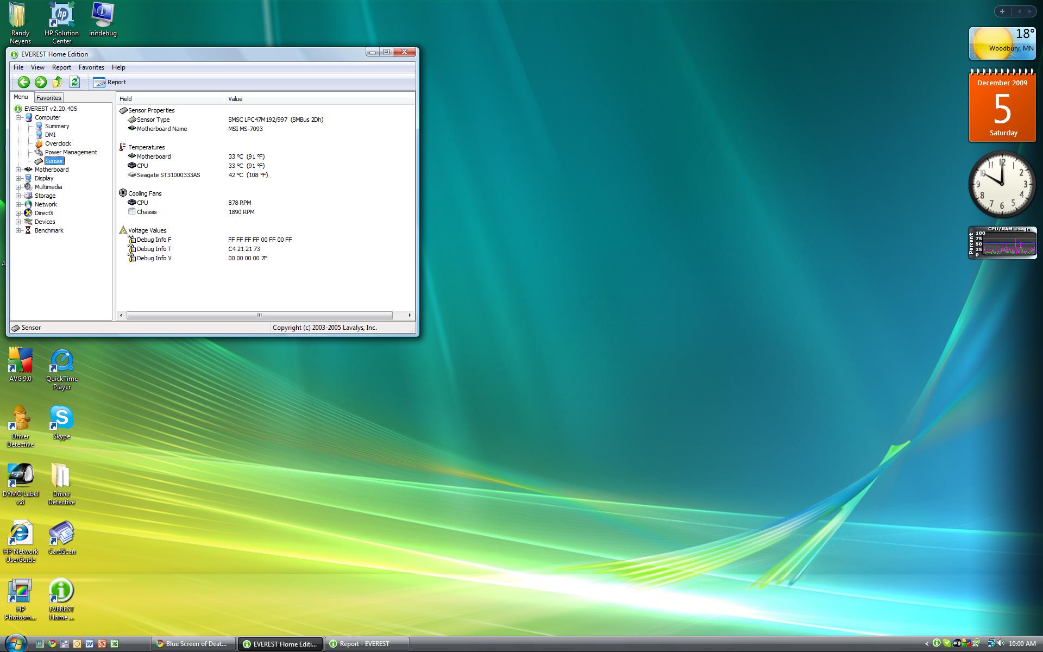Launch Excel from Quick Launch bar

click(115, 644)
